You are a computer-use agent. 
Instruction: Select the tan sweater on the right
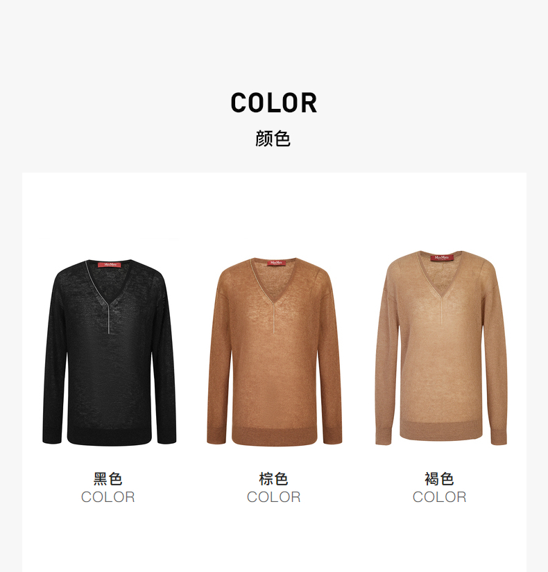click(441, 348)
